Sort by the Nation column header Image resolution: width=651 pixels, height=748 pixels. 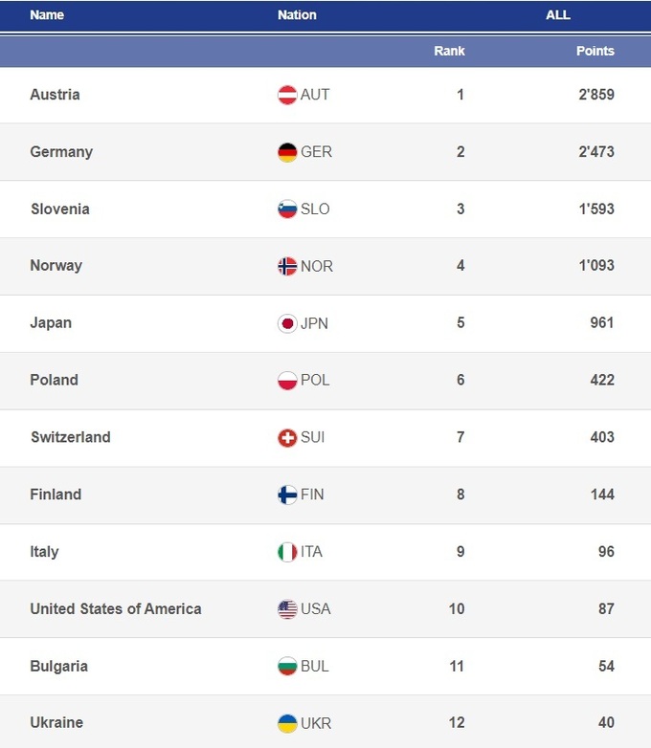pyautogui.click(x=297, y=15)
